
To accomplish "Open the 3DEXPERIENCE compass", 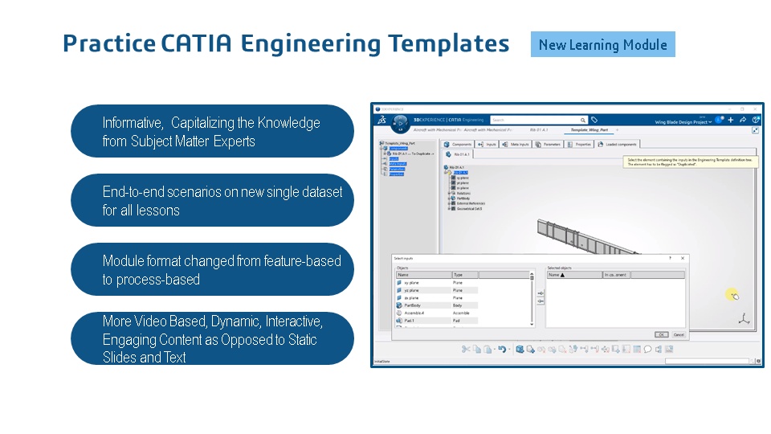I will click(400, 124).
